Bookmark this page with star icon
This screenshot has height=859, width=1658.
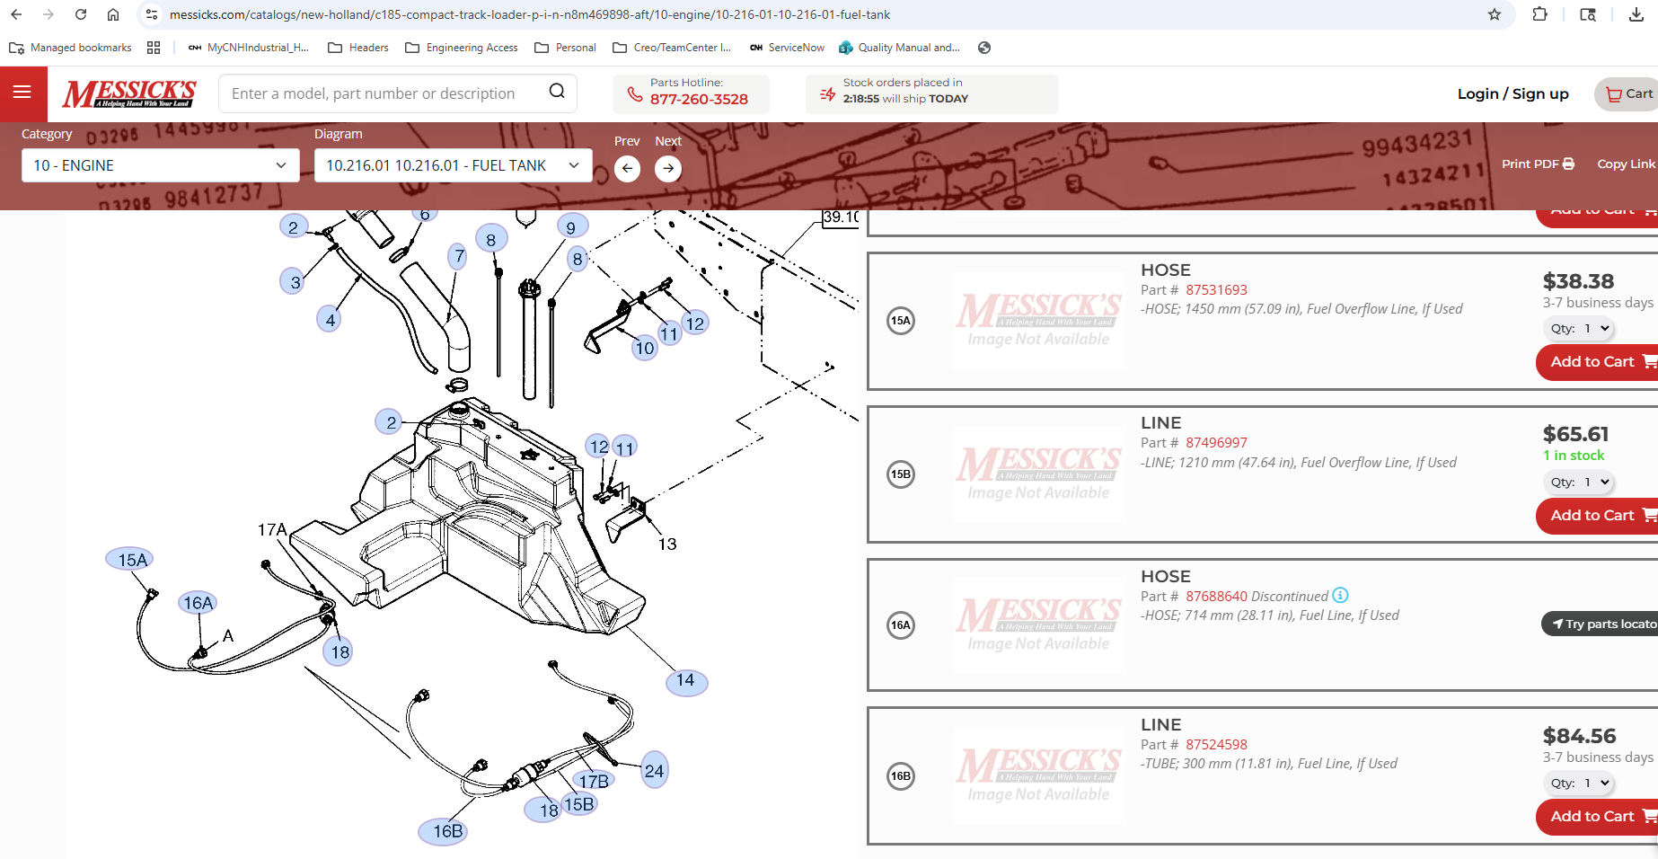click(1494, 14)
